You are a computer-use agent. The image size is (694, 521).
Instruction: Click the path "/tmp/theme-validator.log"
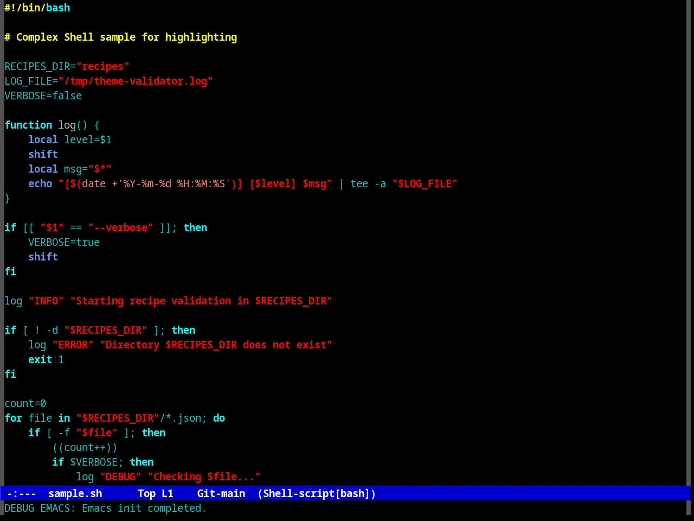(136, 81)
